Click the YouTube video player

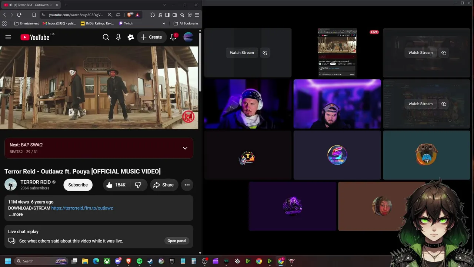tap(99, 88)
